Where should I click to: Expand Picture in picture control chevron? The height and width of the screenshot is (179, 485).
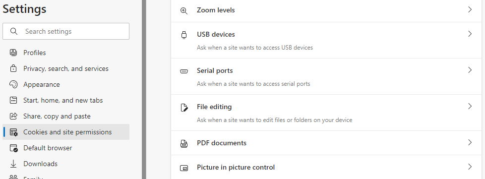coord(470,167)
